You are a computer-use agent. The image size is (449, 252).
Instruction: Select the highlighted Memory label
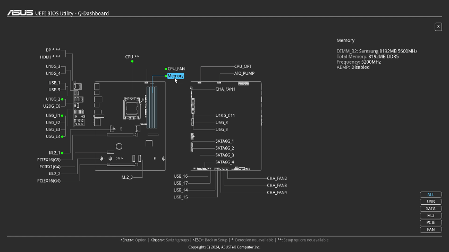click(x=175, y=76)
